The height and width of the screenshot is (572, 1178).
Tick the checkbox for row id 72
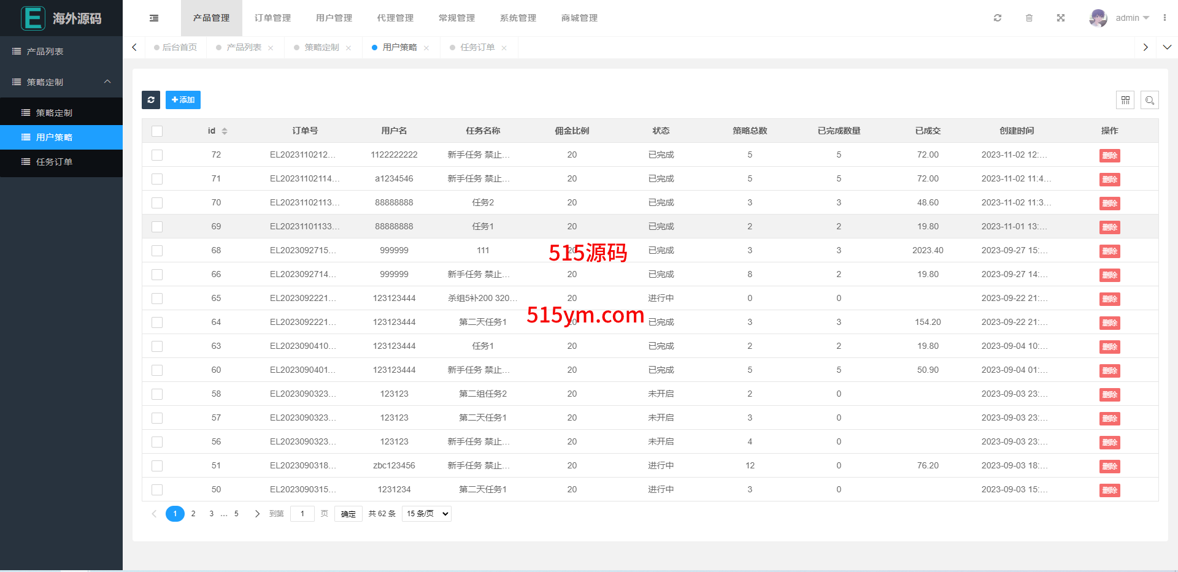tap(157, 155)
